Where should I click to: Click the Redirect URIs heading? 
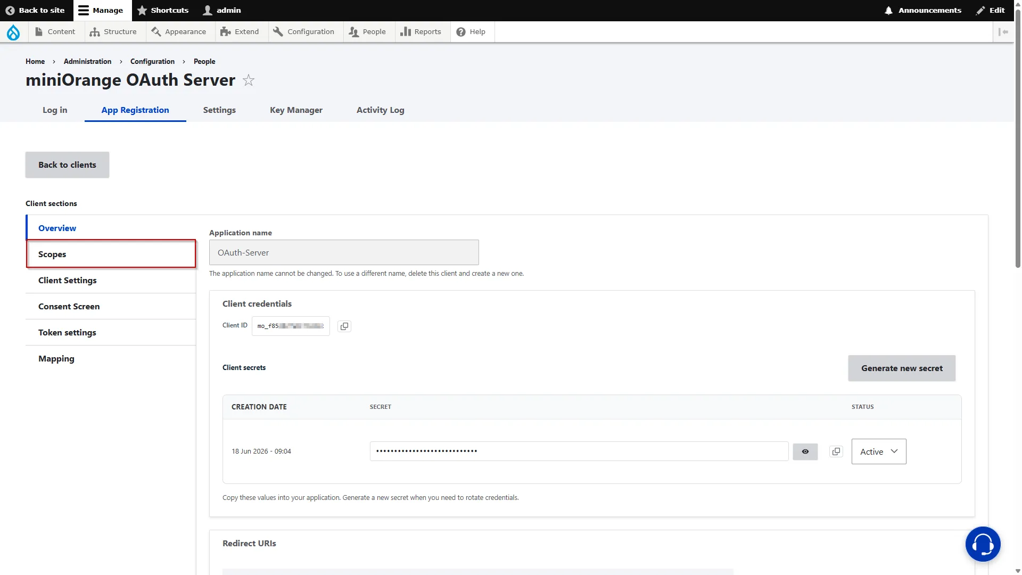249,543
